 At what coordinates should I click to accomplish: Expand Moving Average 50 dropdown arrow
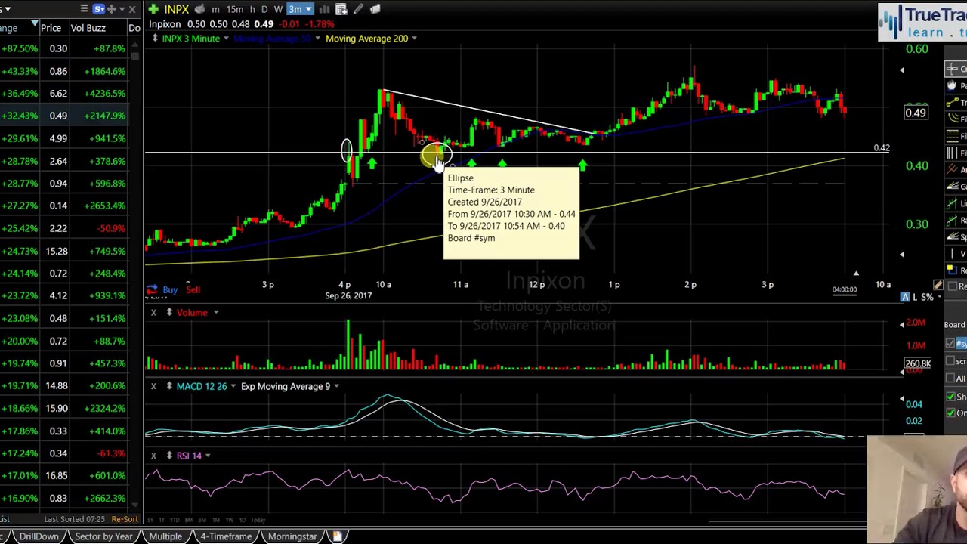(x=318, y=39)
